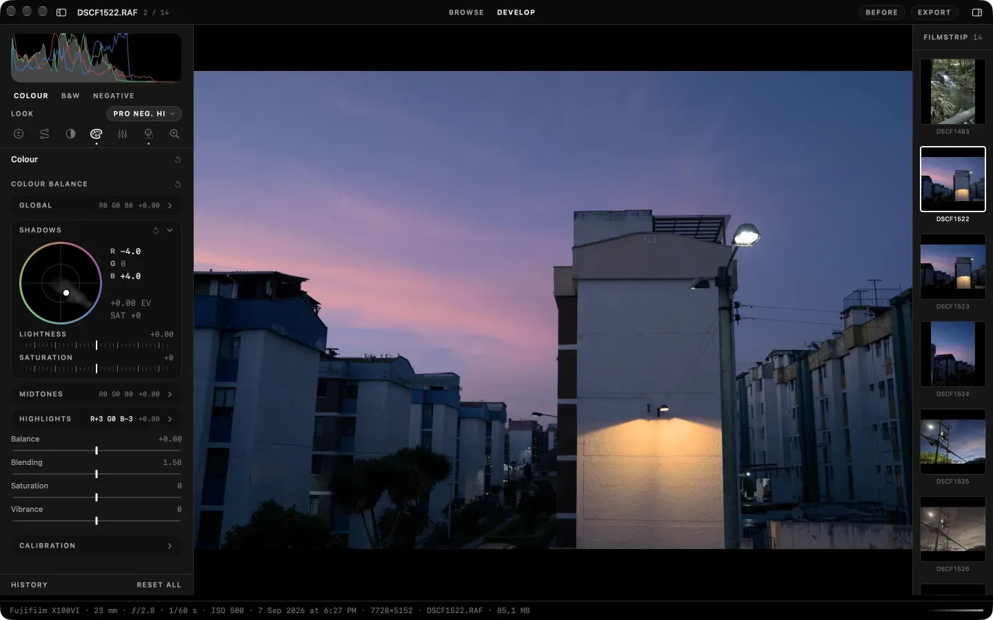Image resolution: width=993 pixels, height=620 pixels.
Task: Toggle the Before preview
Action: tap(882, 12)
